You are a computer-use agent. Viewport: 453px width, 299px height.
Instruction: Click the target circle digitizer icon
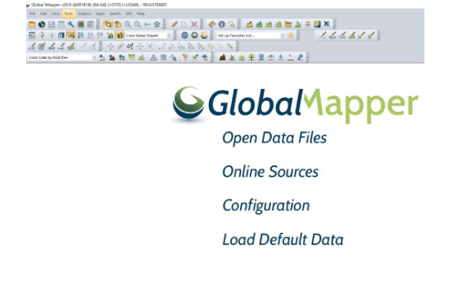42,46
